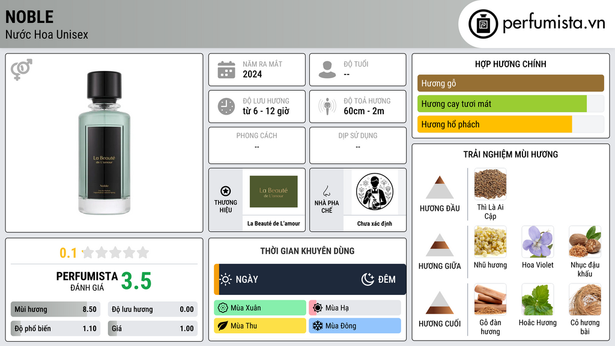Image resolution: width=615 pixels, height=346 pixels.
Task: Click the Độ phổ biến 1.10 score bar
Action: click(x=55, y=329)
